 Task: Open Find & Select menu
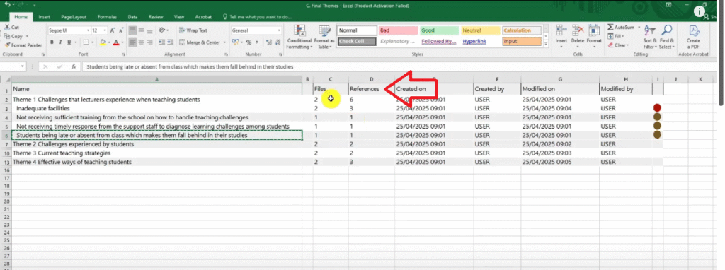point(667,37)
